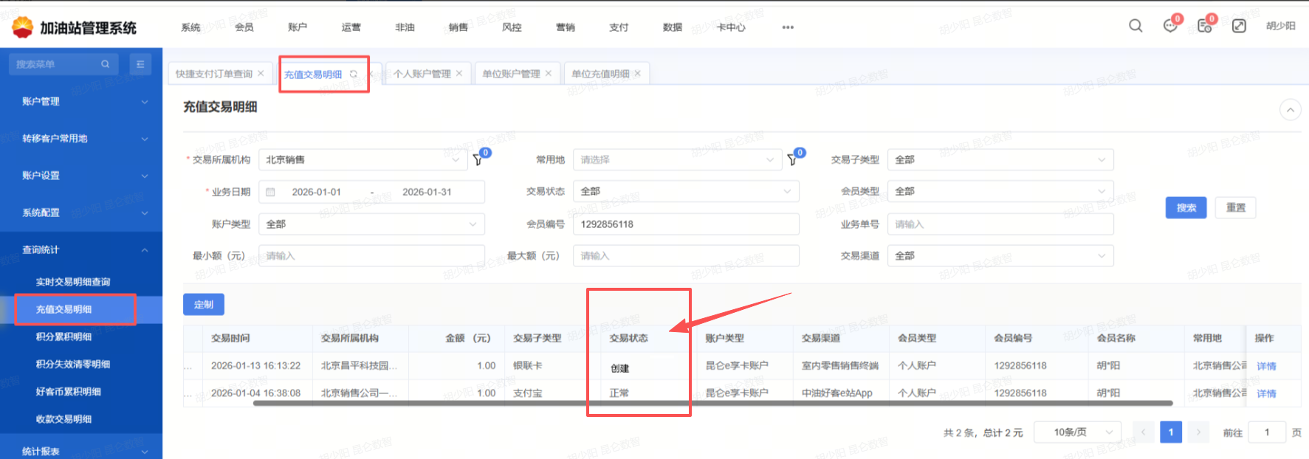Open the message notifications icon
Image resolution: width=1309 pixels, height=459 pixels.
[1170, 26]
